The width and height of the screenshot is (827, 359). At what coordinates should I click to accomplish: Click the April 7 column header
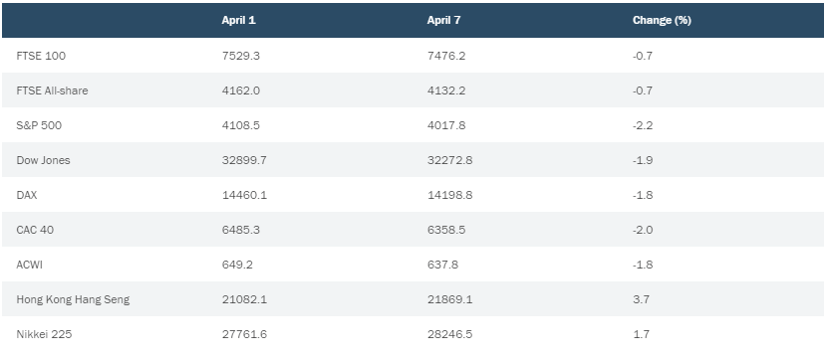click(x=444, y=21)
